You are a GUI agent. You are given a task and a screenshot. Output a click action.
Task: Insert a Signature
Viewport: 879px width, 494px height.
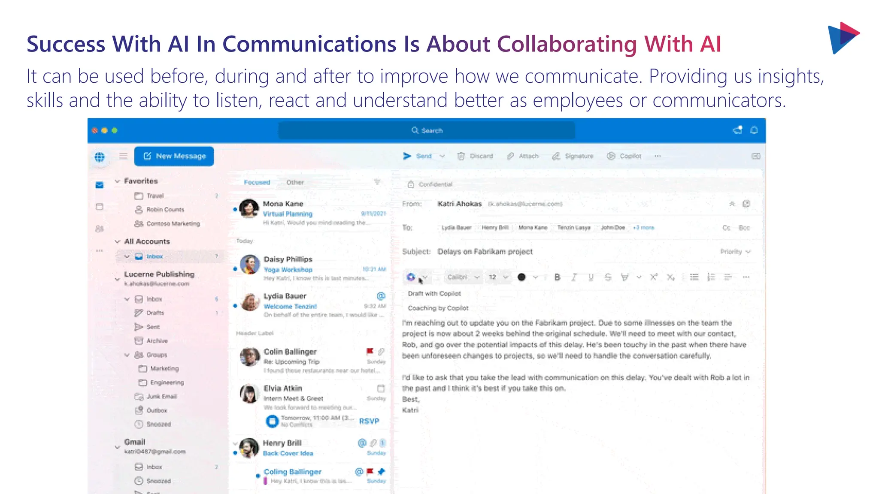pyautogui.click(x=573, y=156)
